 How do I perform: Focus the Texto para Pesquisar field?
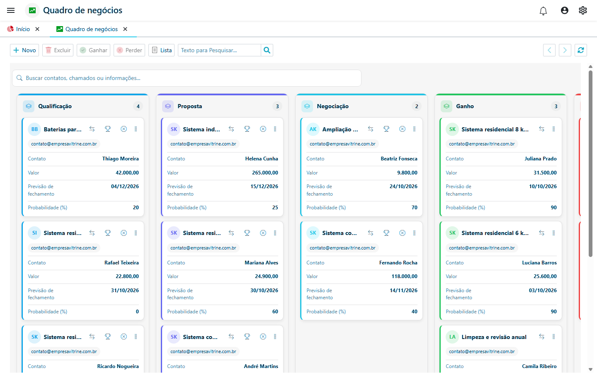tap(219, 50)
